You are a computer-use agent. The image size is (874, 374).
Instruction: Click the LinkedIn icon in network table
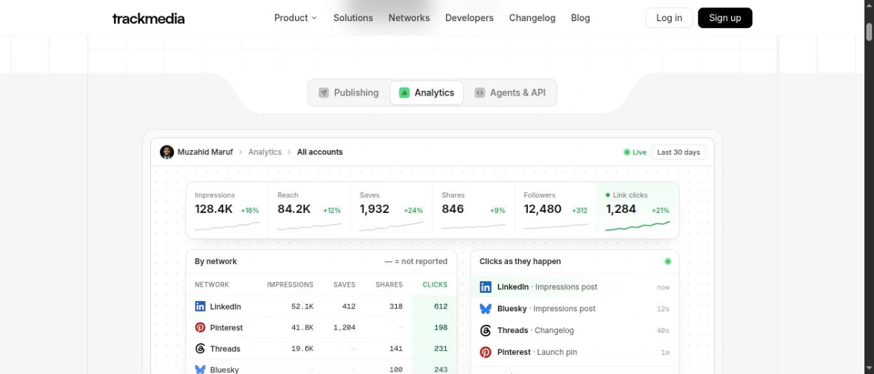pos(200,306)
